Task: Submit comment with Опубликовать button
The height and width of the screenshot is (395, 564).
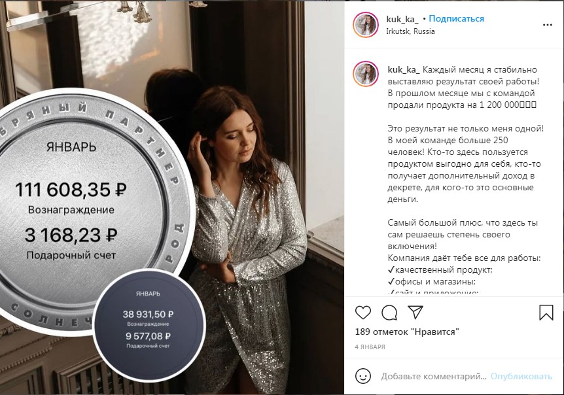Action: (521, 376)
